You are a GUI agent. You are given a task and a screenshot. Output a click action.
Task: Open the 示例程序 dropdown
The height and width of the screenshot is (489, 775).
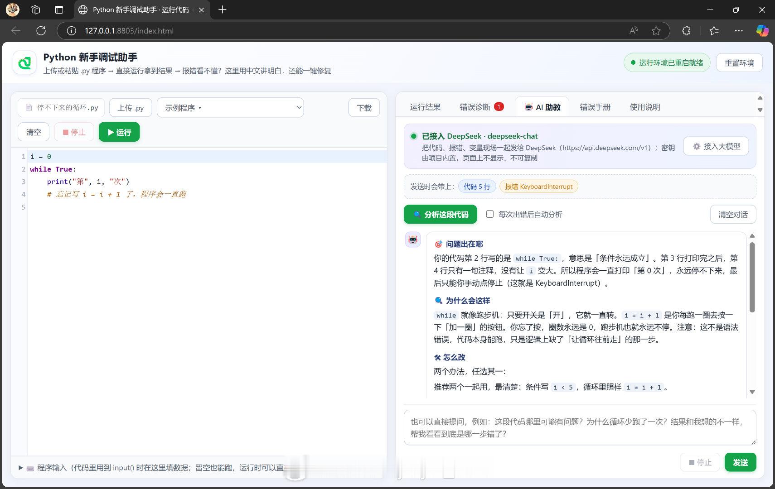(230, 108)
